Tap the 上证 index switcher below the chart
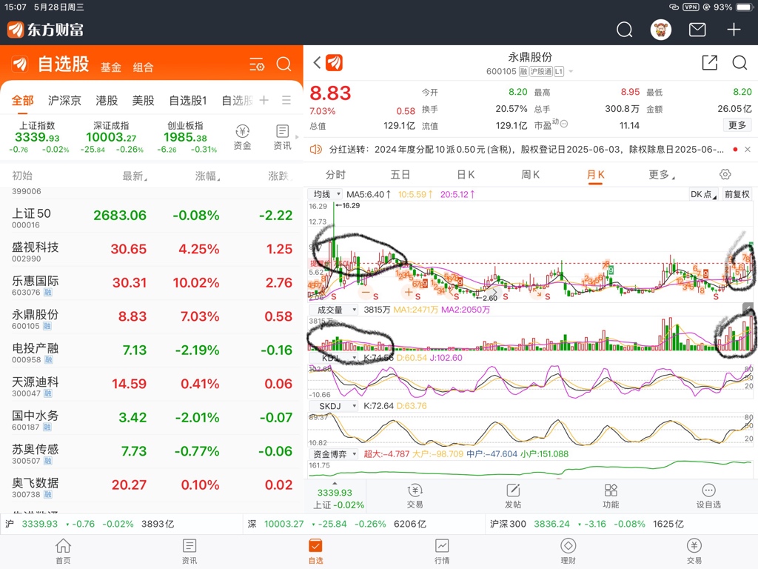 pos(335,497)
